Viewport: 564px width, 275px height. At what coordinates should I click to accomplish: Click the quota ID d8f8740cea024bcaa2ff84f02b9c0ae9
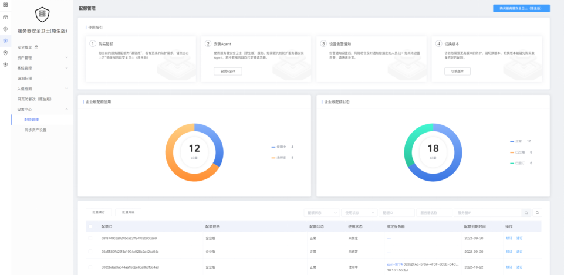pos(129,238)
